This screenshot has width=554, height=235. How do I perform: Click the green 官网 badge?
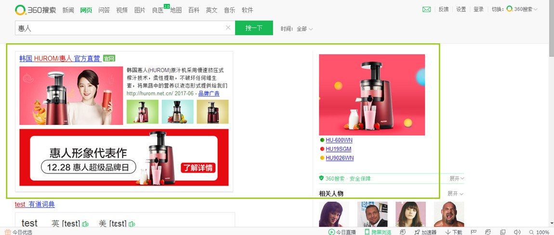(109, 59)
